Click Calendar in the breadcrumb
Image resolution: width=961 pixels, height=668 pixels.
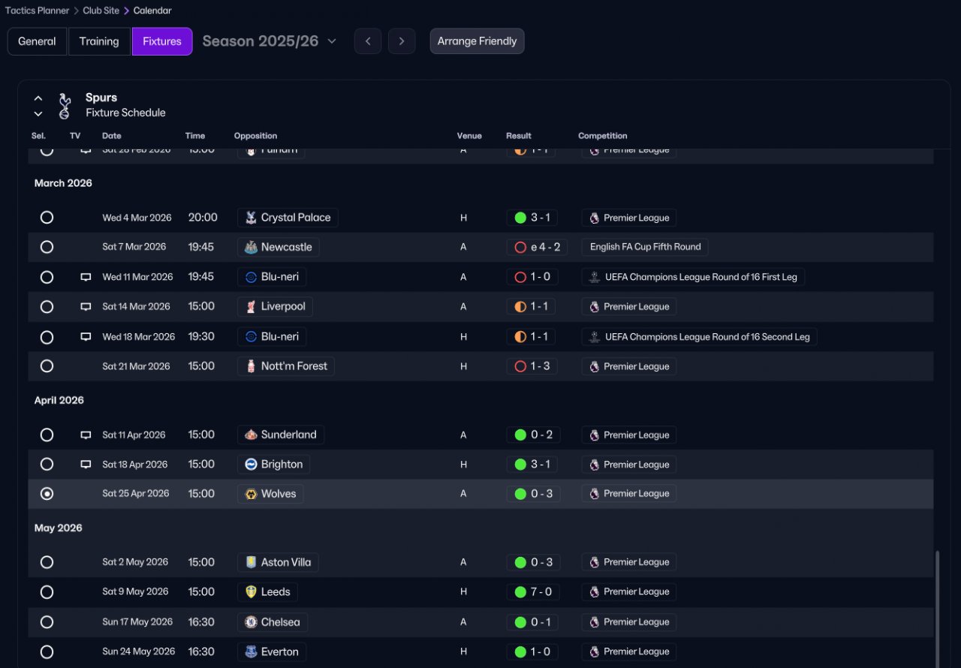152,11
